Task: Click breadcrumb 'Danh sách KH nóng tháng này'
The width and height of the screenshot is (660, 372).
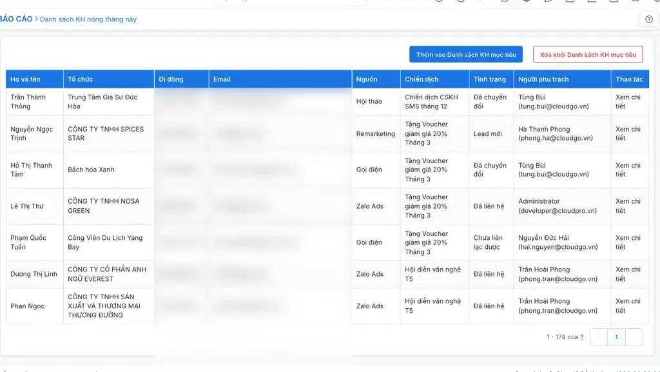Action: pos(88,19)
